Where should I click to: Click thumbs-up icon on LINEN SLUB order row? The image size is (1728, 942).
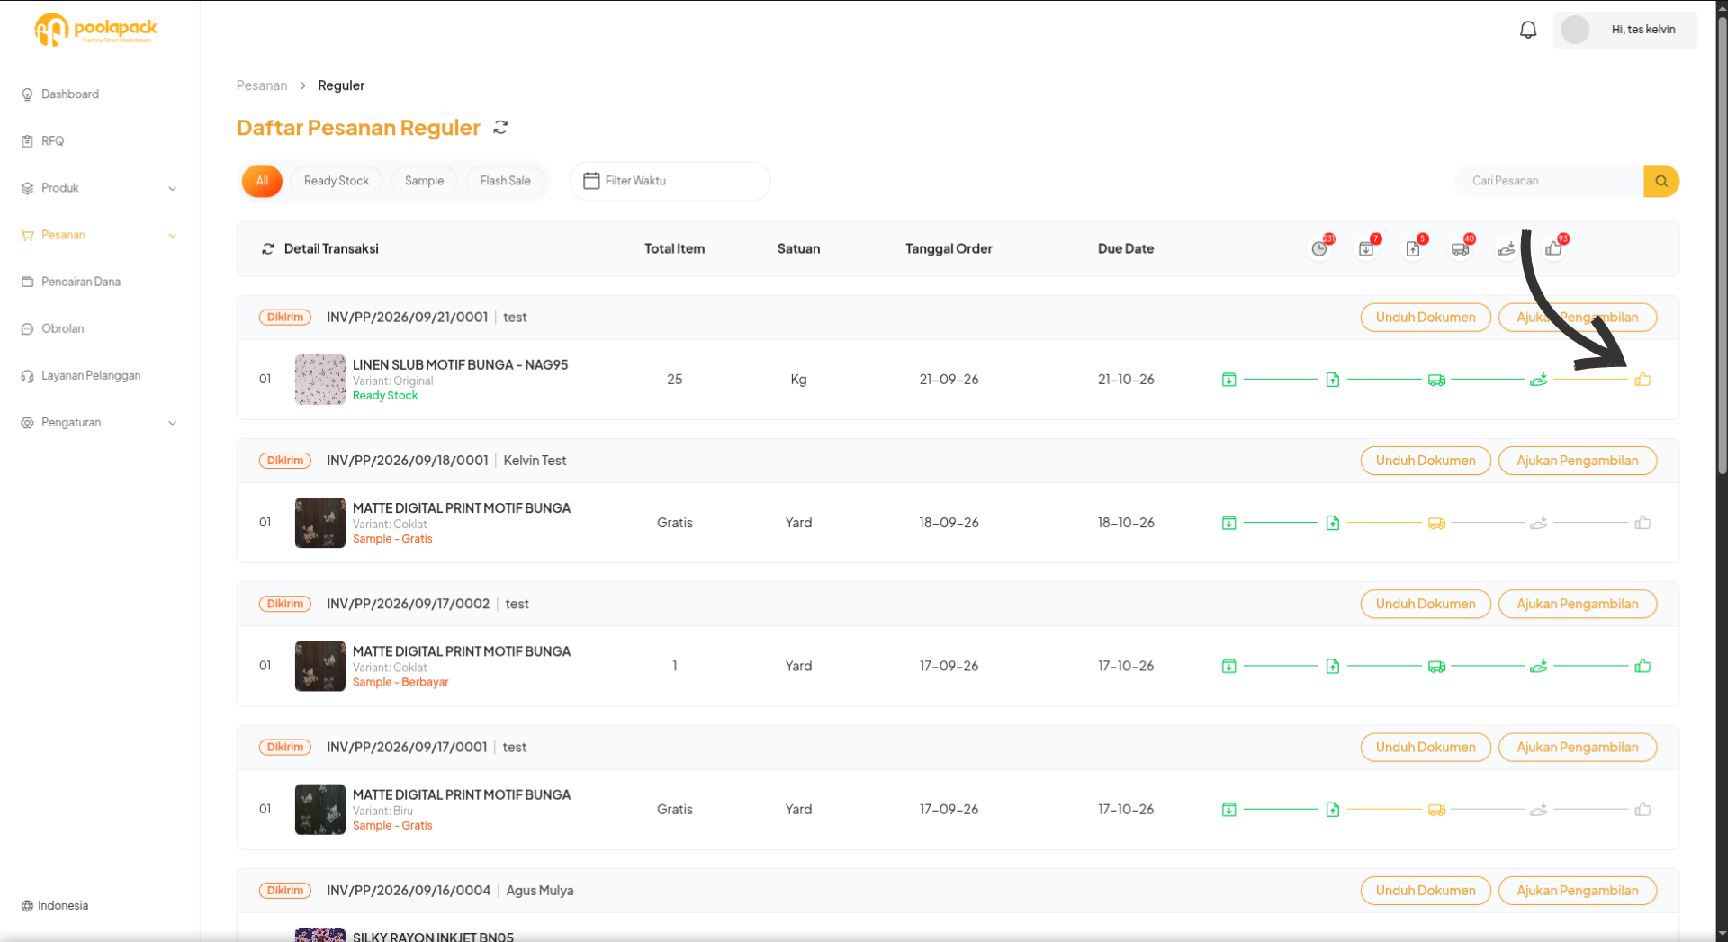[x=1642, y=380]
